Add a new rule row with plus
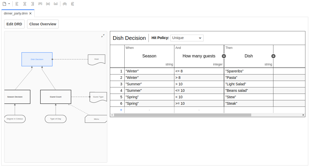The width and height of the screenshot is (309, 166). tap(121, 110)
